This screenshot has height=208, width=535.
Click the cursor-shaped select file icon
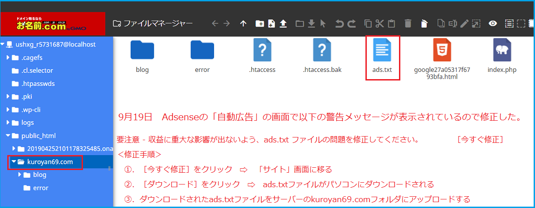click(323, 24)
